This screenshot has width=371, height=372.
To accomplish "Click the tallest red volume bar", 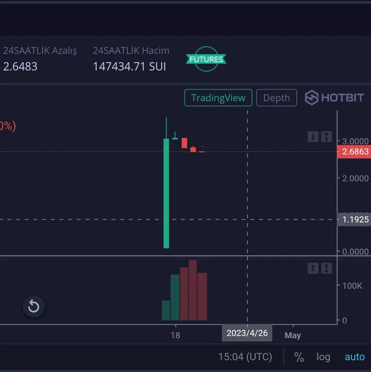I will tap(193, 290).
